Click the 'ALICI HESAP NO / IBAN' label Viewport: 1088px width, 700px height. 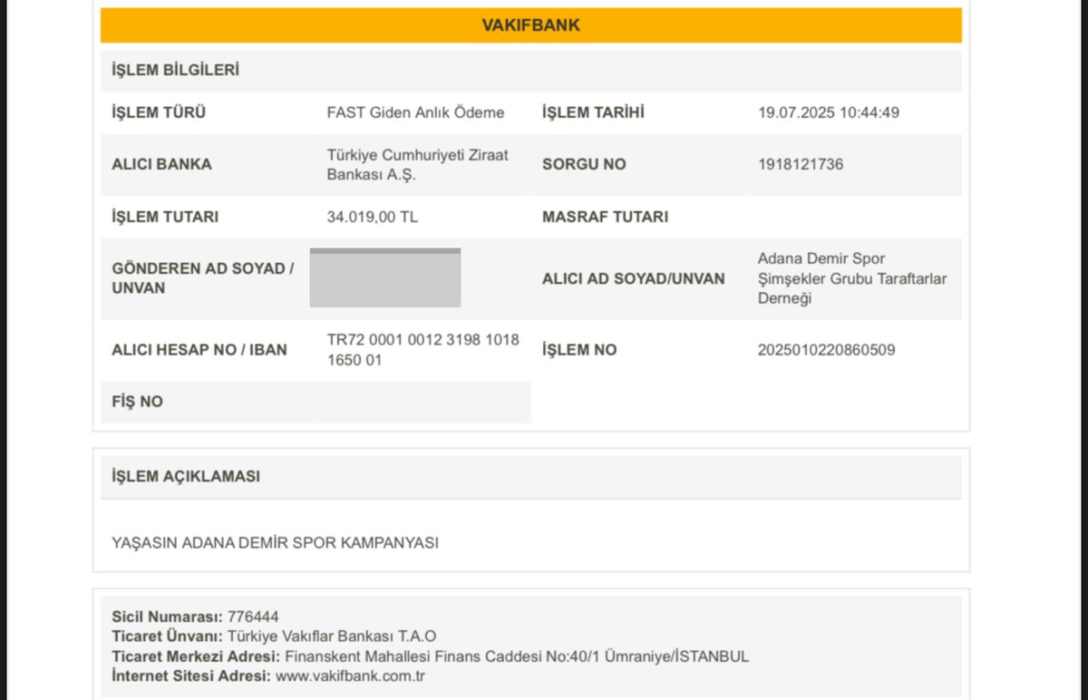pyautogui.click(x=199, y=349)
